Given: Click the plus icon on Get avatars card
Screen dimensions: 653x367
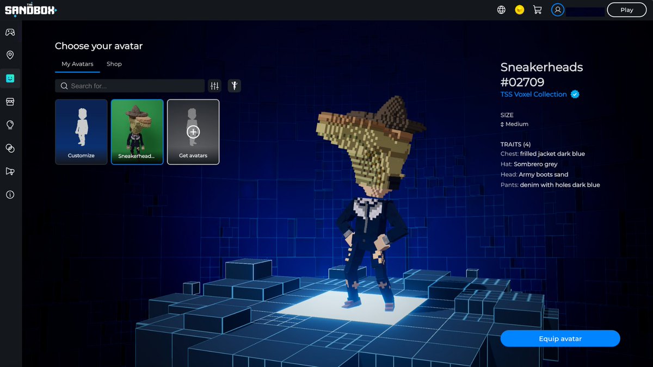Looking at the screenshot, I should (x=193, y=132).
